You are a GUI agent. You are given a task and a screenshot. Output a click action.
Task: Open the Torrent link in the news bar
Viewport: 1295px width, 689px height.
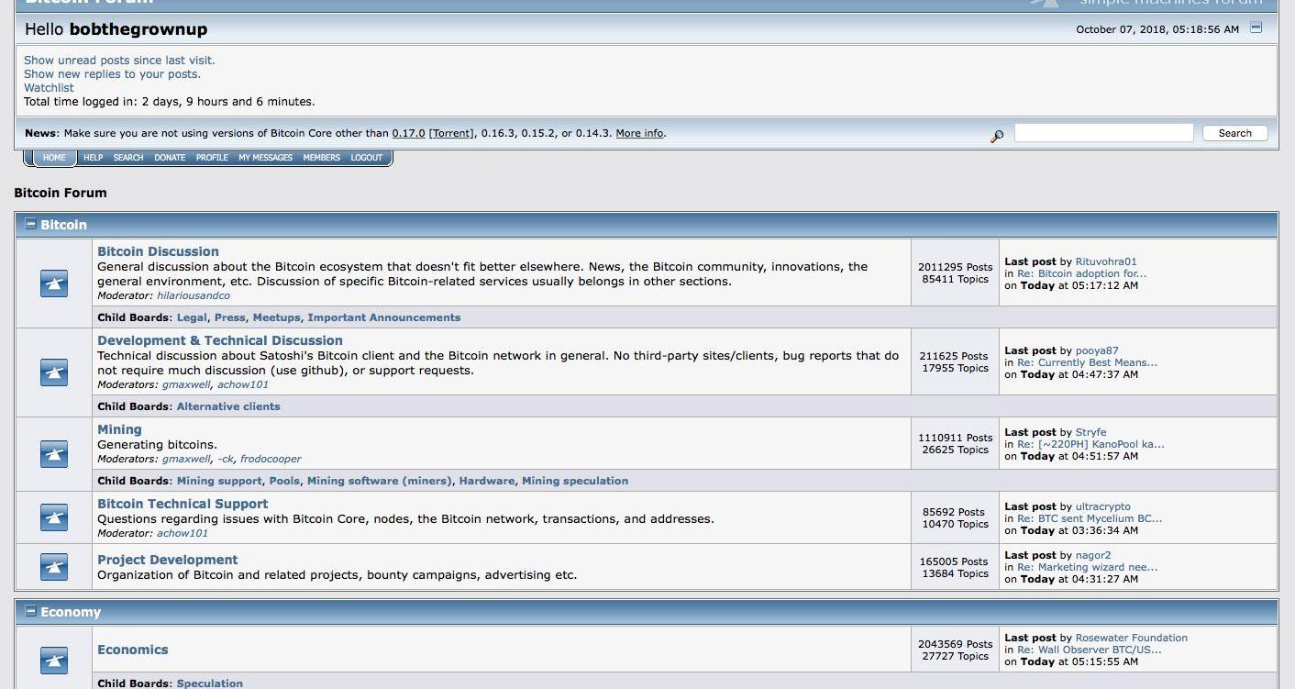tap(450, 133)
